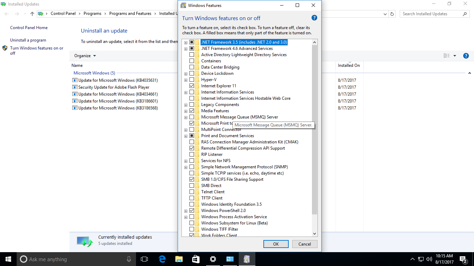
Task: Open the Windows Features help icon
Action: 314,18
